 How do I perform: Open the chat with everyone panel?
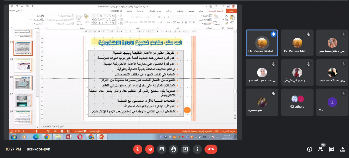(x=331, y=149)
